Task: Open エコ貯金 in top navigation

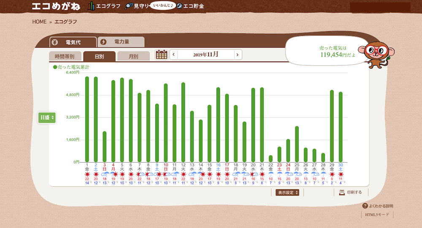Action: tap(193, 6)
